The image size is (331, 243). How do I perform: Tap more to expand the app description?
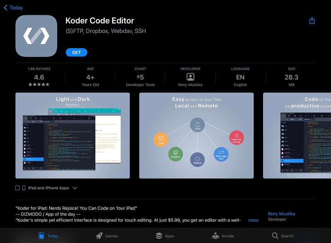click(253, 220)
